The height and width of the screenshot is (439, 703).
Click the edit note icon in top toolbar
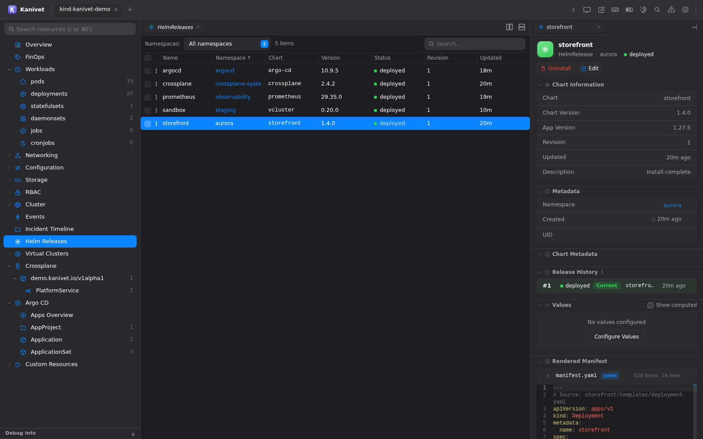click(x=601, y=10)
